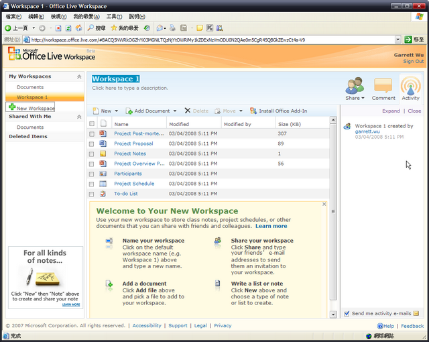Viewport: 429px width, 342px height.
Task: Check the To-do List row checkbox
Action: point(92,194)
